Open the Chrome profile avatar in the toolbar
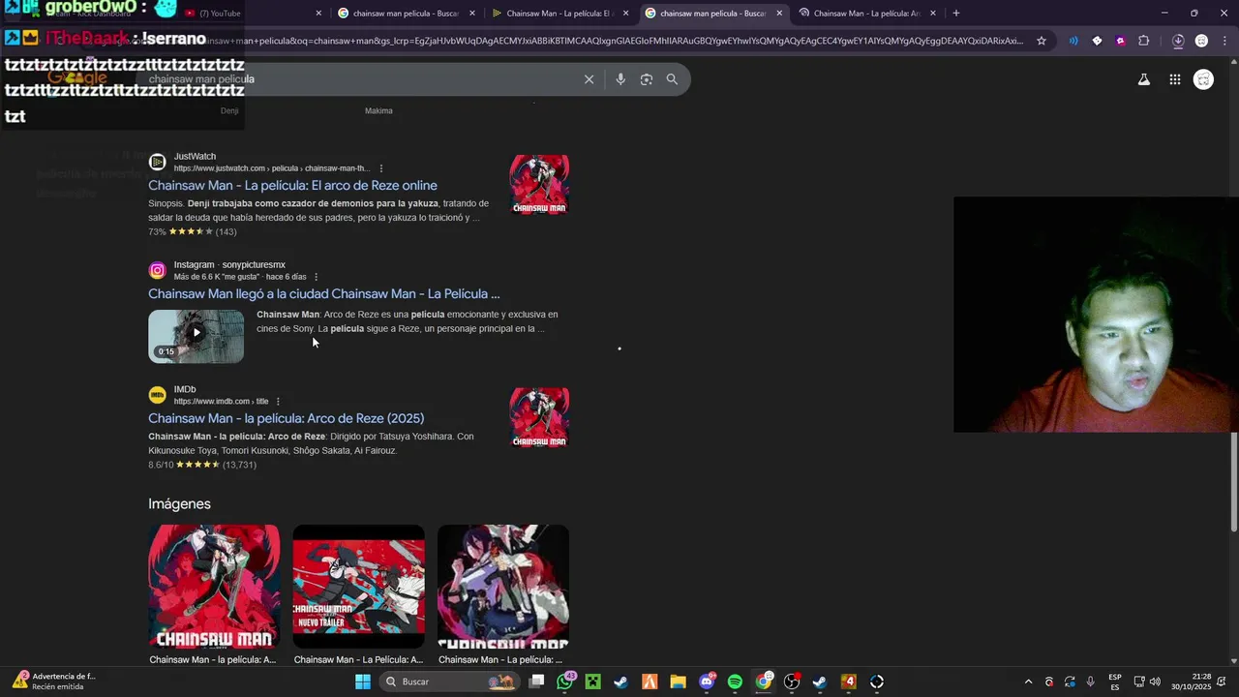Image resolution: width=1239 pixels, height=697 pixels. point(1201,41)
